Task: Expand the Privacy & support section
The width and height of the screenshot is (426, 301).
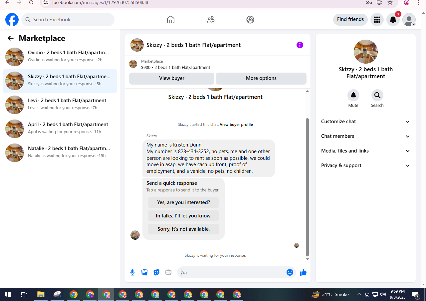Action: [x=365, y=165]
